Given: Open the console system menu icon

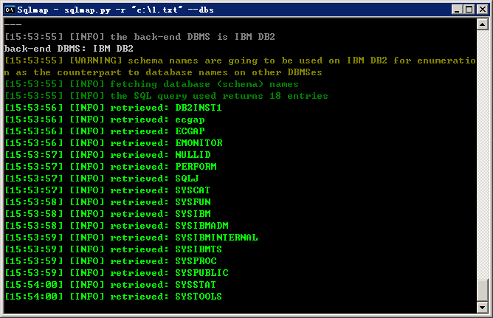Looking at the screenshot, I should coord(10,10).
